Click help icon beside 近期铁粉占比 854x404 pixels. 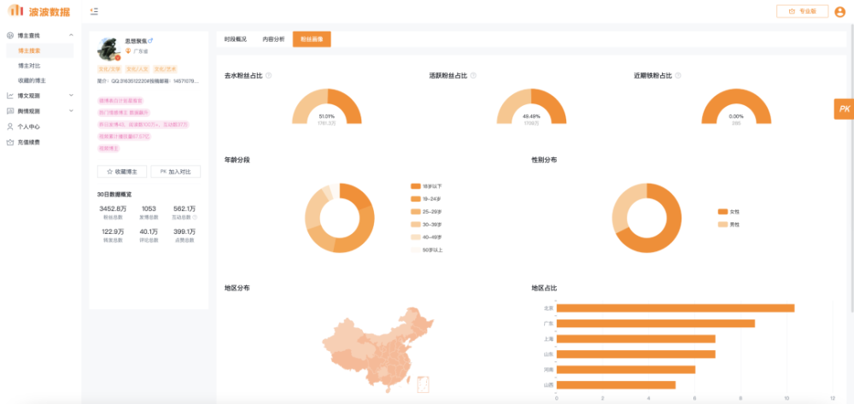678,76
